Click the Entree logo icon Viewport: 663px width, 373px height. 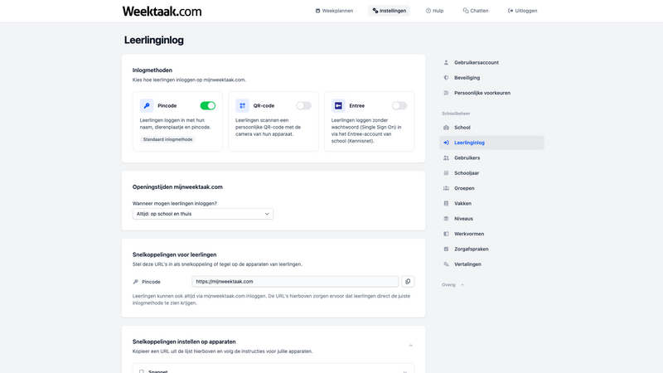(x=338, y=106)
